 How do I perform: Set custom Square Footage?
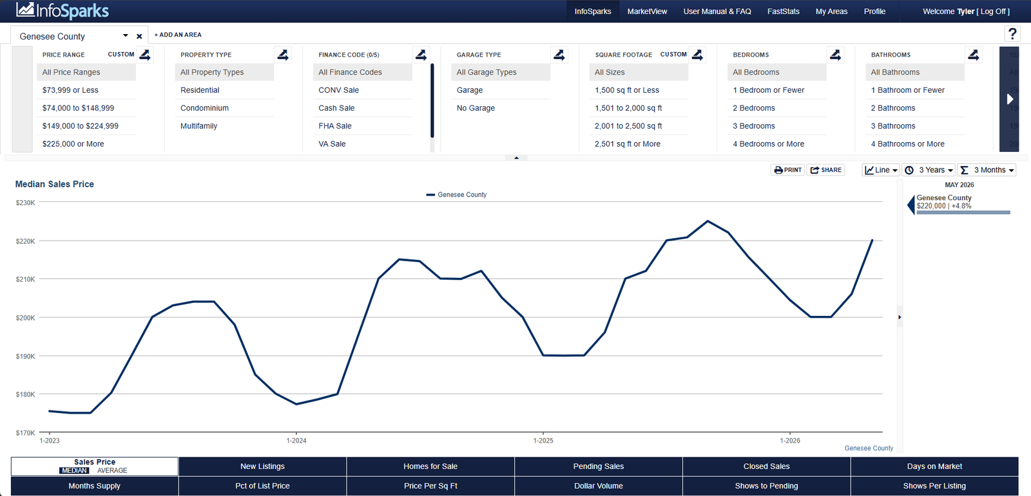673,55
